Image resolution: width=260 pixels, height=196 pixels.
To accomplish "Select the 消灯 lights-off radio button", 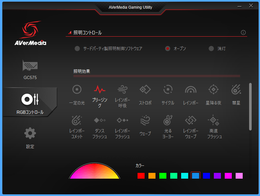I will pos(211,49).
